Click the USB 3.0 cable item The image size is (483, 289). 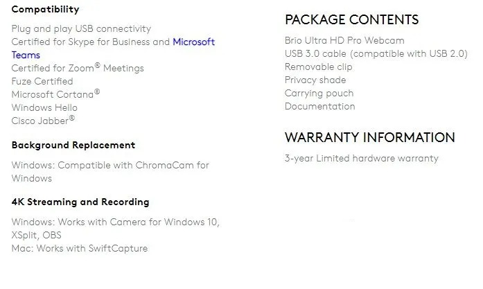click(376, 53)
